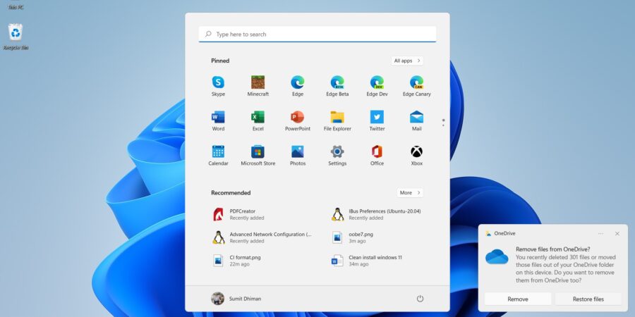Click Restore files in OneDrive prompt
Image resolution: width=635 pixels, height=317 pixels.
coord(588,299)
